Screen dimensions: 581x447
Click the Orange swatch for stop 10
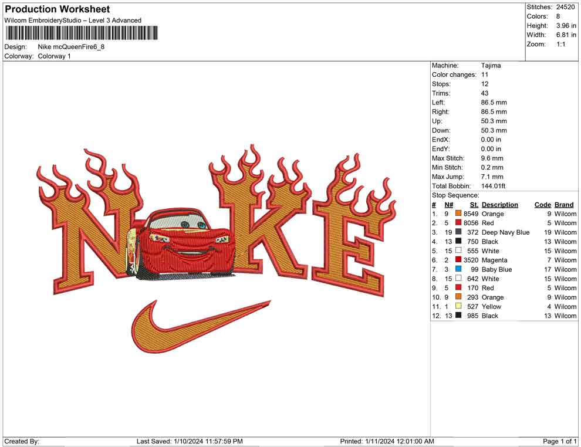tap(458, 297)
